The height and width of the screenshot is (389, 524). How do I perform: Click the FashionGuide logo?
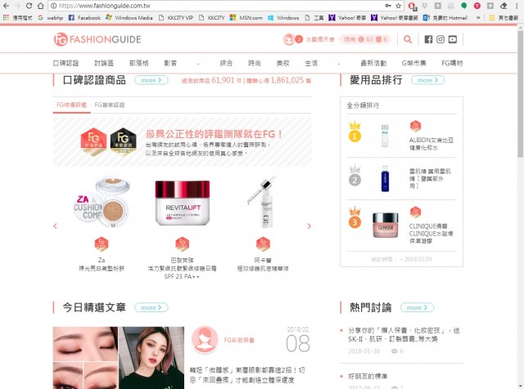click(97, 39)
